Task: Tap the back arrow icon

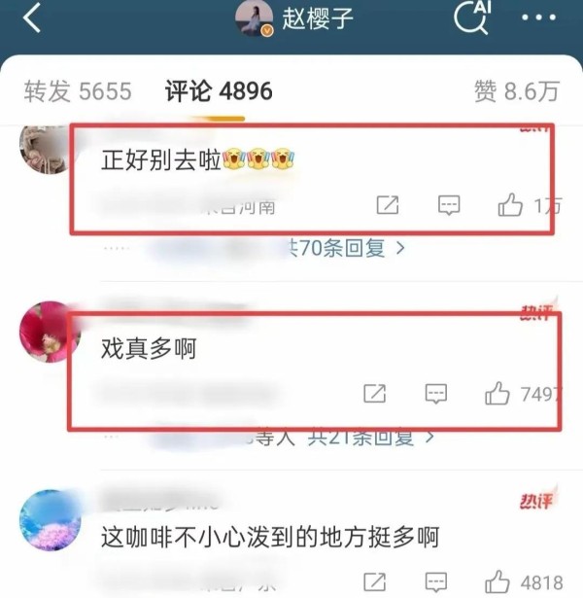Action: 32,18
